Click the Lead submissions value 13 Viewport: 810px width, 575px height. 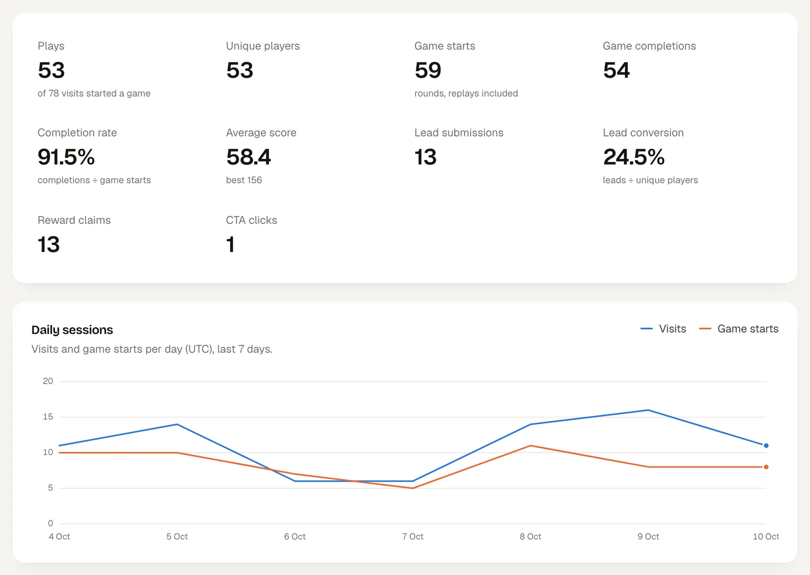[425, 157]
